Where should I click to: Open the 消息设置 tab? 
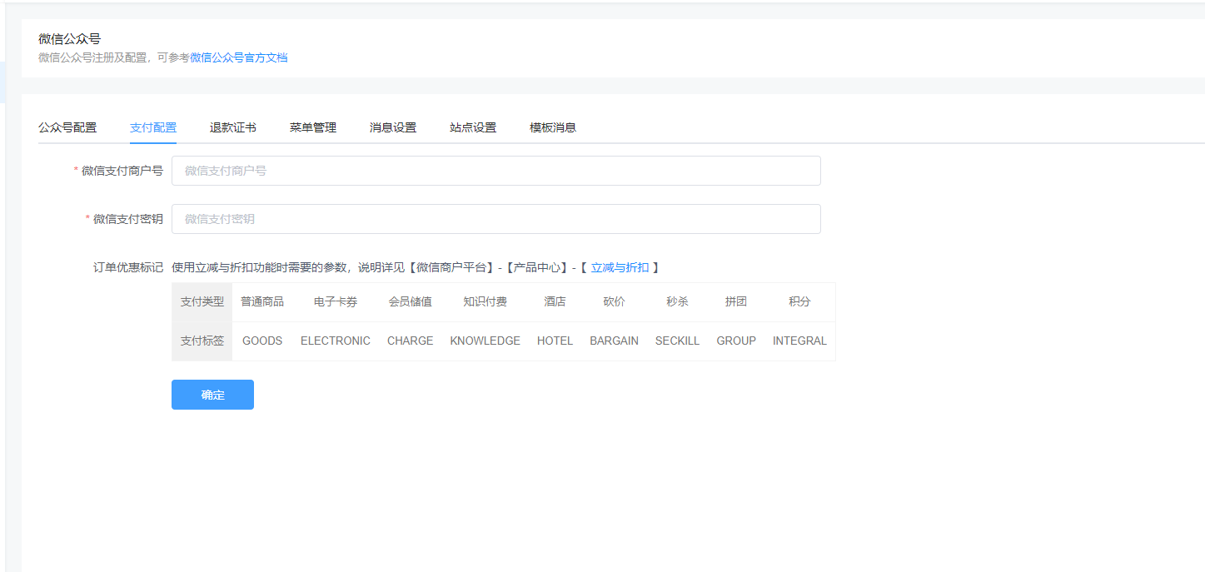tap(393, 127)
